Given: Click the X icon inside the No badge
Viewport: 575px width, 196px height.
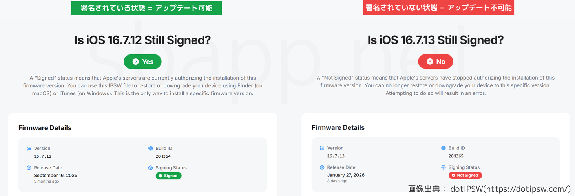Looking at the screenshot, I should pos(430,62).
